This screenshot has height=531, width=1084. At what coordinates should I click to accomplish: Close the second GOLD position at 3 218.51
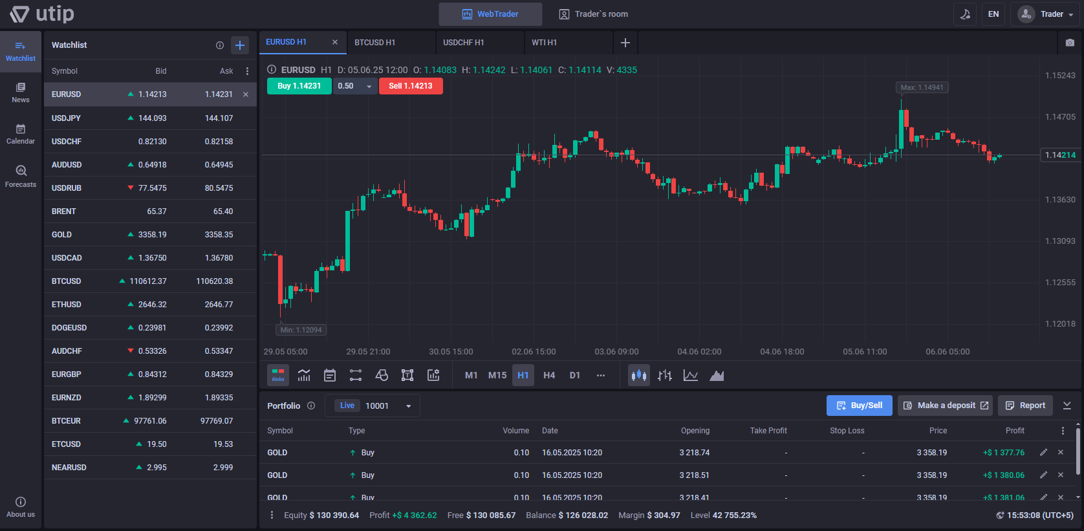1061,475
